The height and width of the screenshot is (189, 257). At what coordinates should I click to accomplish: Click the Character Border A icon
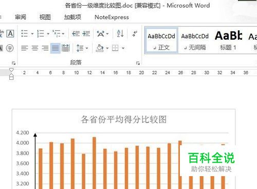click(x=10, y=33)
